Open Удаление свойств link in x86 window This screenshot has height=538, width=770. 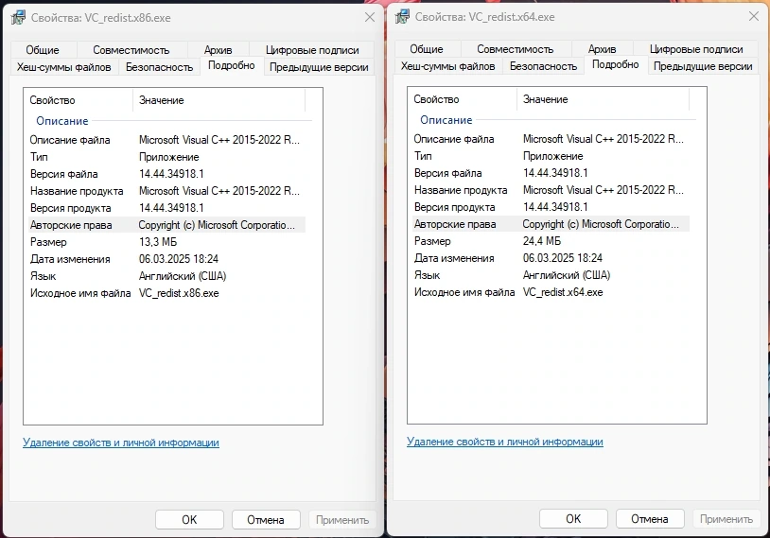[121, 443]
